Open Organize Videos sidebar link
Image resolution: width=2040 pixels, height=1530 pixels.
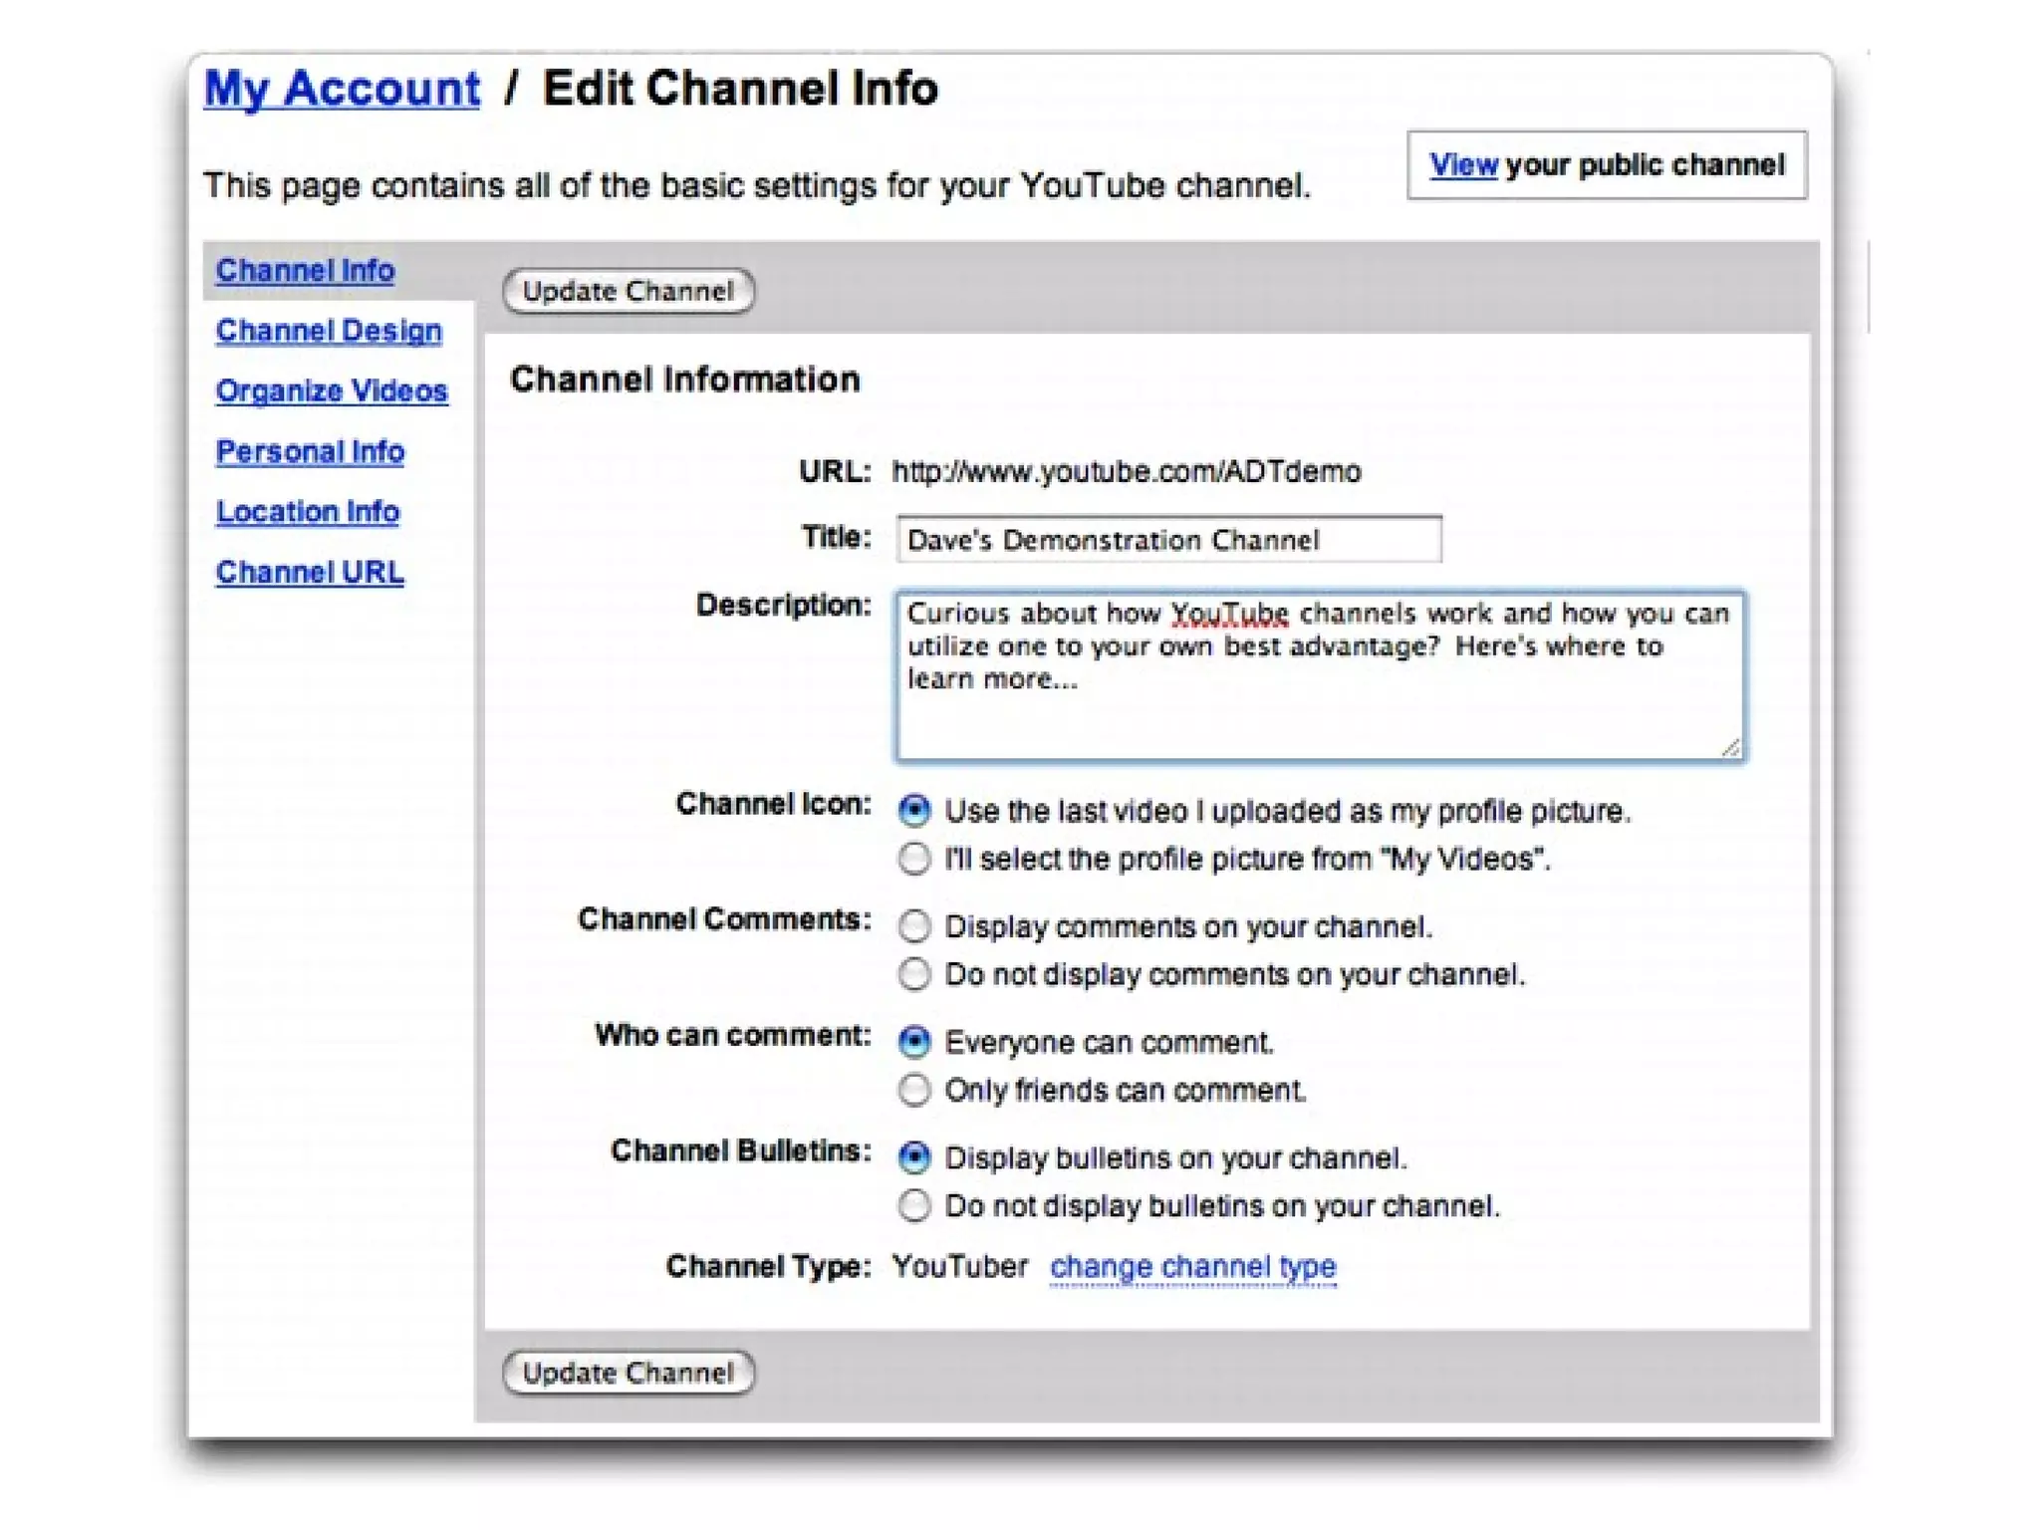[332, 390]
